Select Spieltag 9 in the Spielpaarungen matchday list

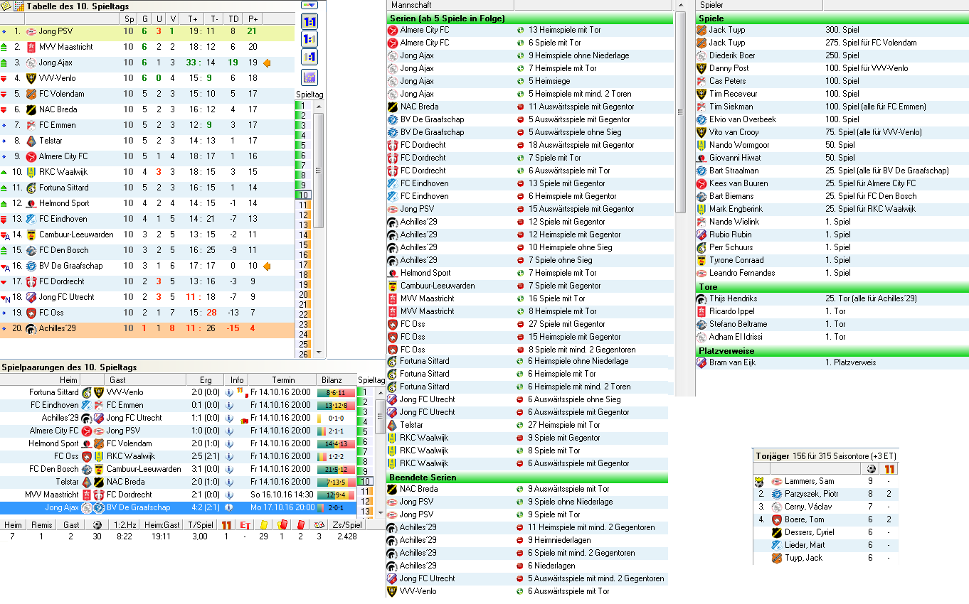pos(364,471)
